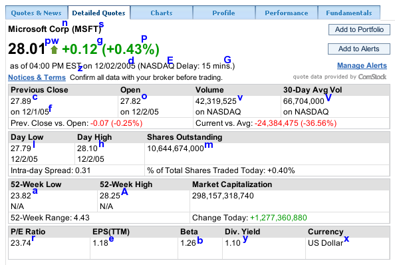The width and height of the screenshot is (395, 265).
Task: Click the Beta value 1.26
Action: pos(188,243)
